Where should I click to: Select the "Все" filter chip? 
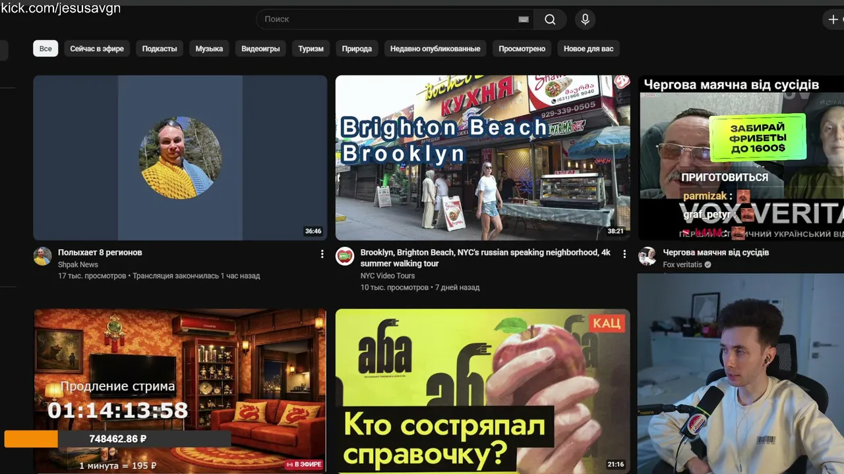(x=45, y=49)
